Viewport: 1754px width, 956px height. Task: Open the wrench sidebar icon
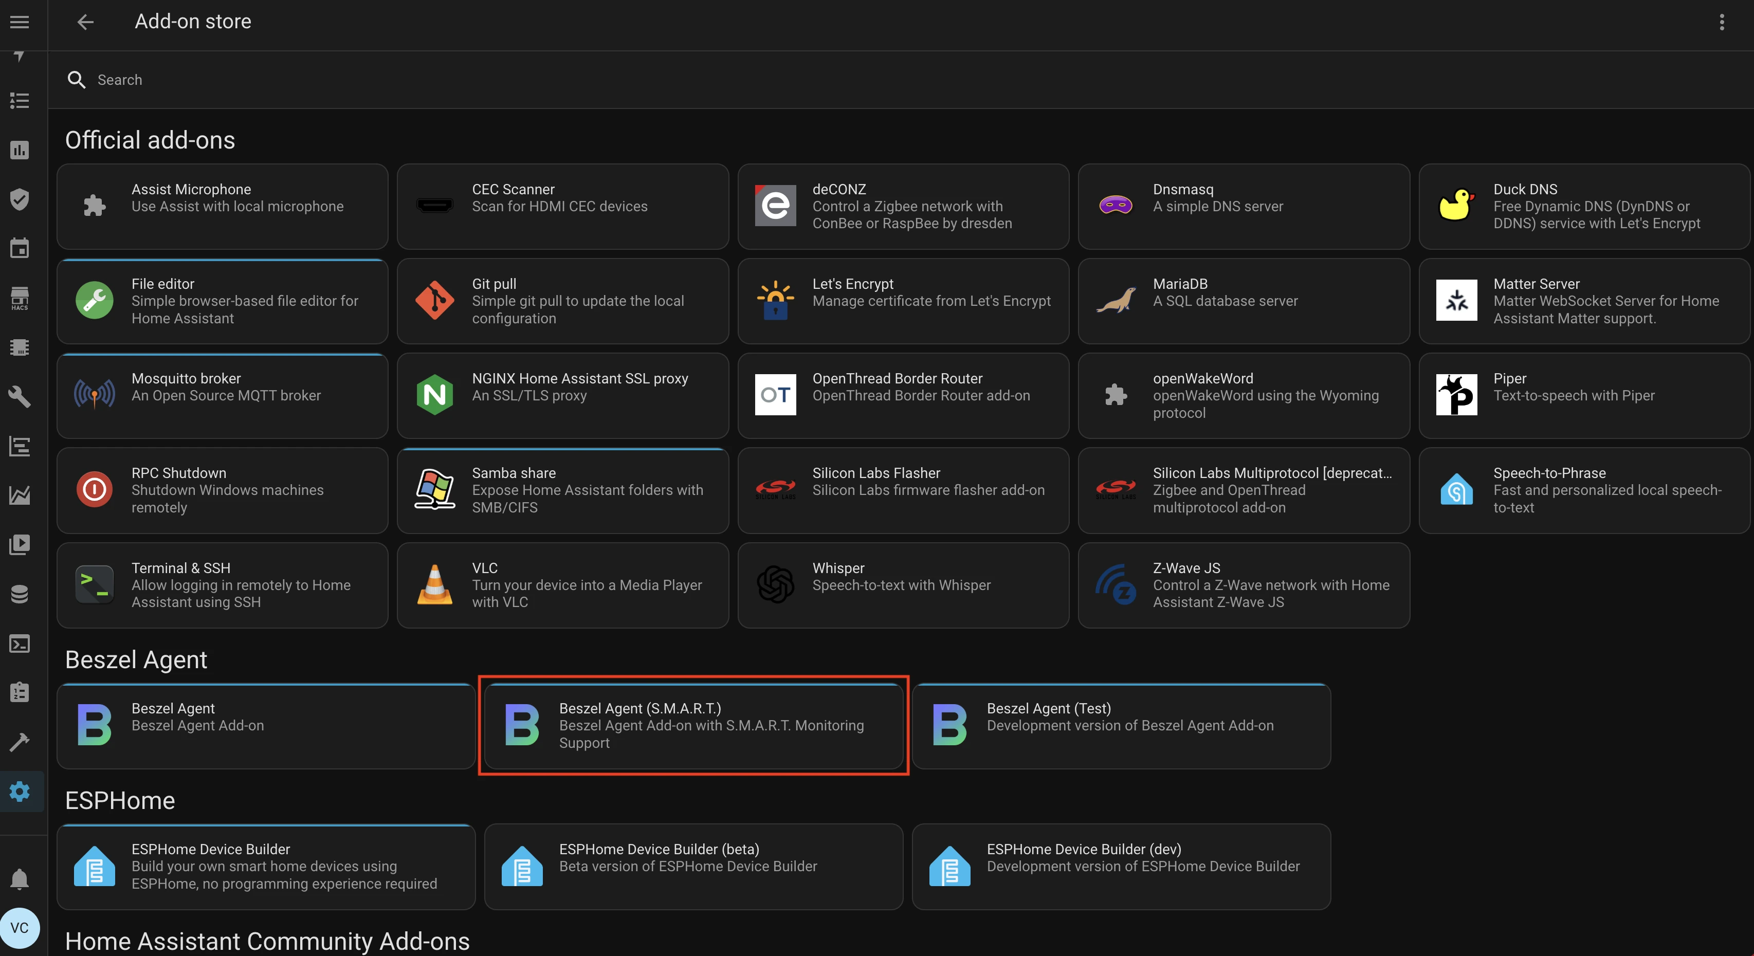(x=19, y=396)
